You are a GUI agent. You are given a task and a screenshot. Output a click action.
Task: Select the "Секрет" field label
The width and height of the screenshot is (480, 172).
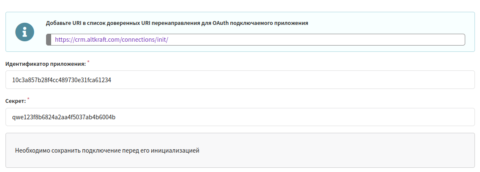[15, 101]
